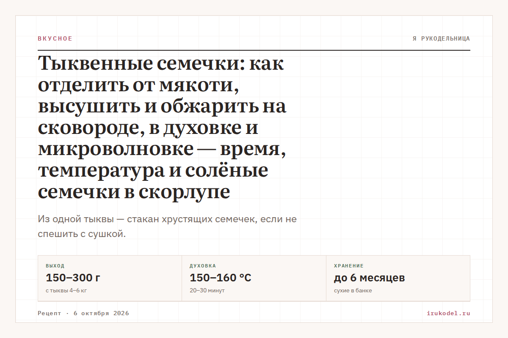Screen dimensions: 508x338
Task: Open the irukodel.ru link
Action: click(x=448, y=313)
